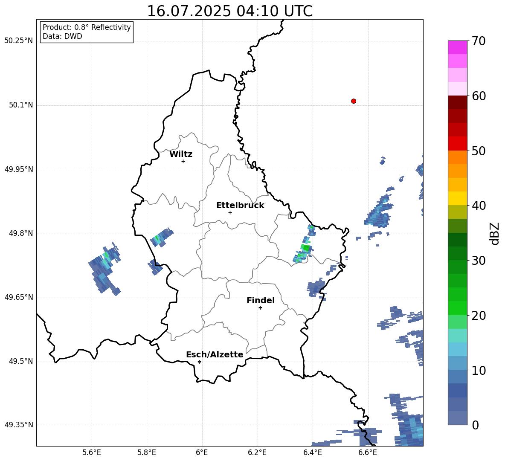Click the Ettelbruck cross marker
The height and width of the screenshot is (461, 505).
(230, 212)
